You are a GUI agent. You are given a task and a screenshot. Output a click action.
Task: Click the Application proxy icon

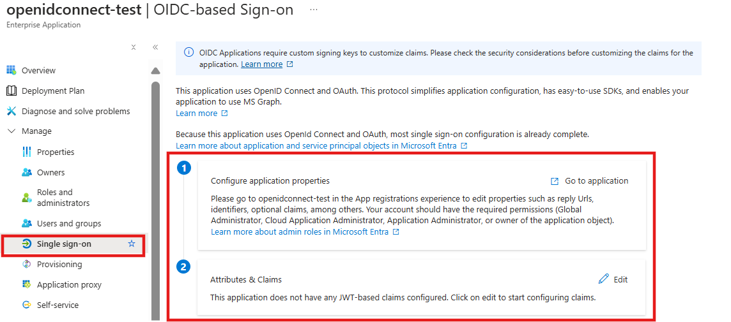[x=27, y=285]
